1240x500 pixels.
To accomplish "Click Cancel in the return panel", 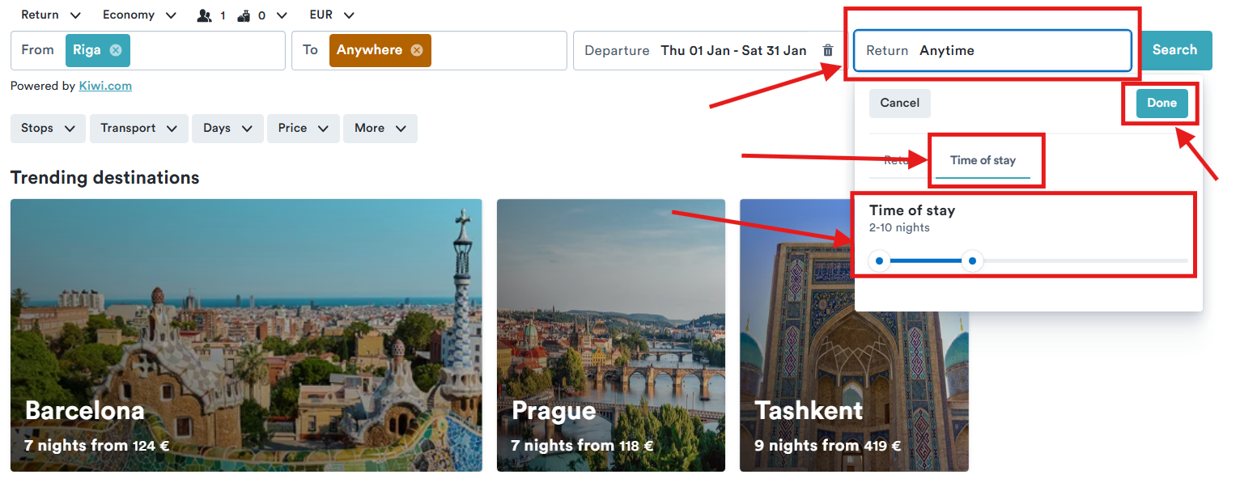I will pyautogui.click(x=899, y=103).
